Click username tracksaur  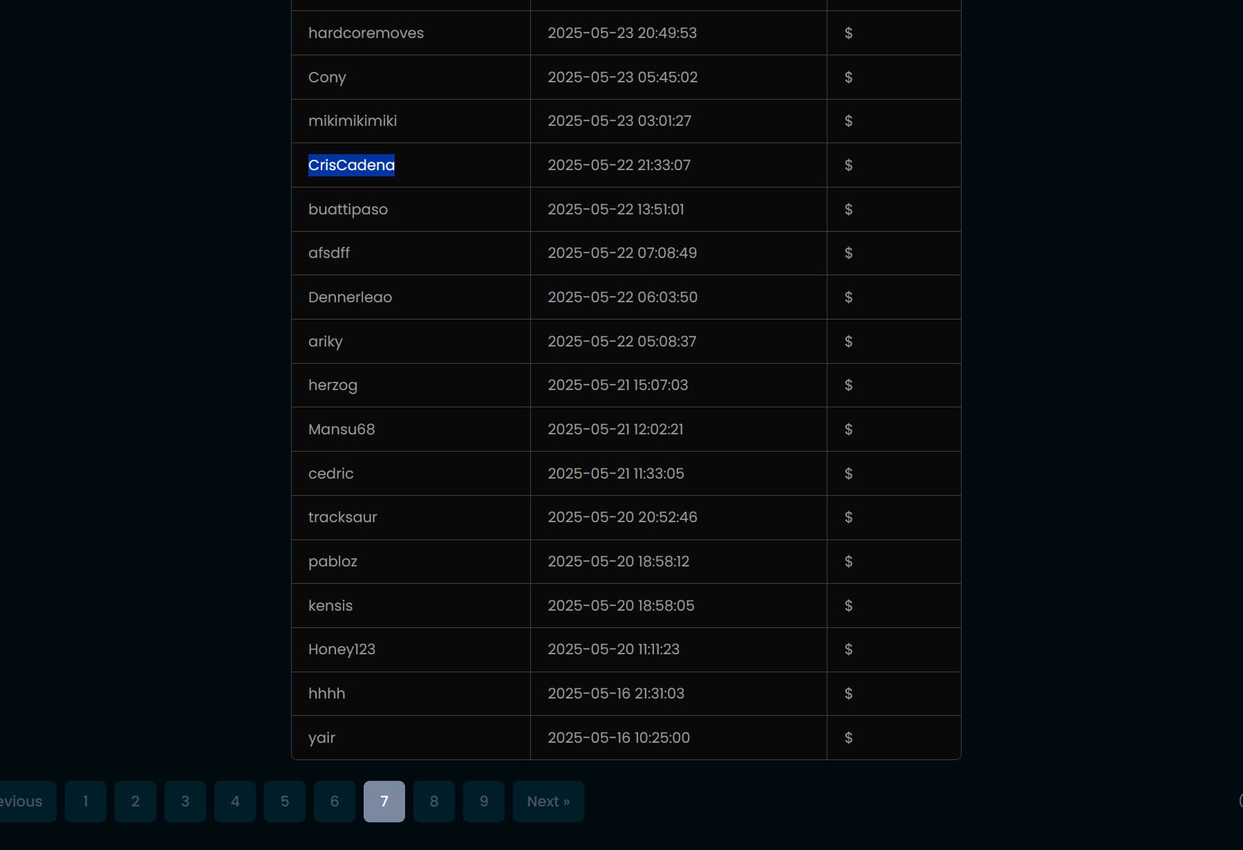(x=343, y=517)
